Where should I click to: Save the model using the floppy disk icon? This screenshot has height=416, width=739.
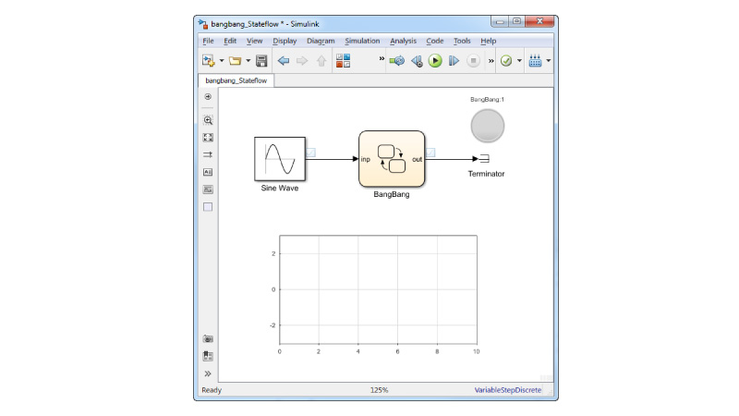coord(261,61)
